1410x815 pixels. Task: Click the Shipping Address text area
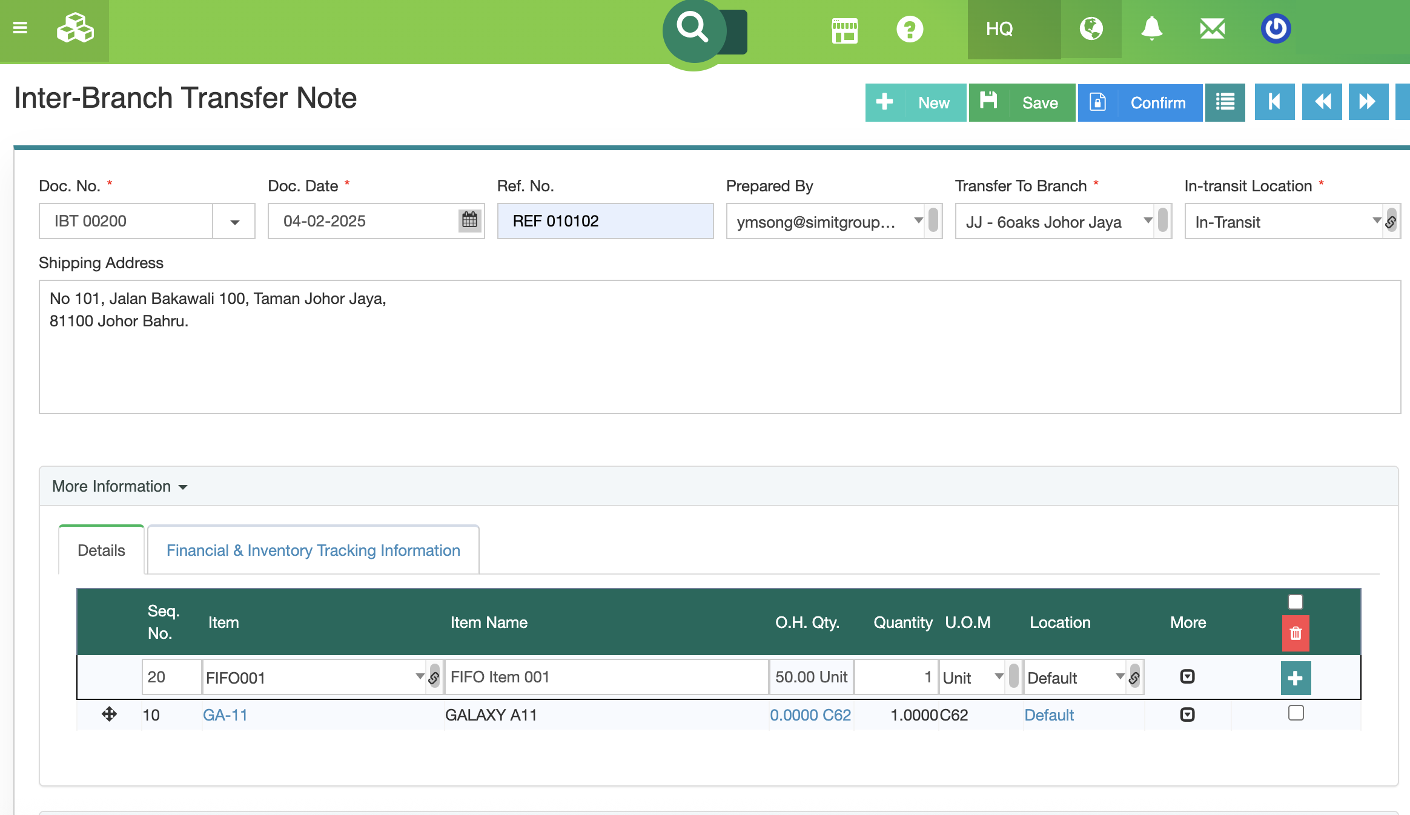coord(720,346)
